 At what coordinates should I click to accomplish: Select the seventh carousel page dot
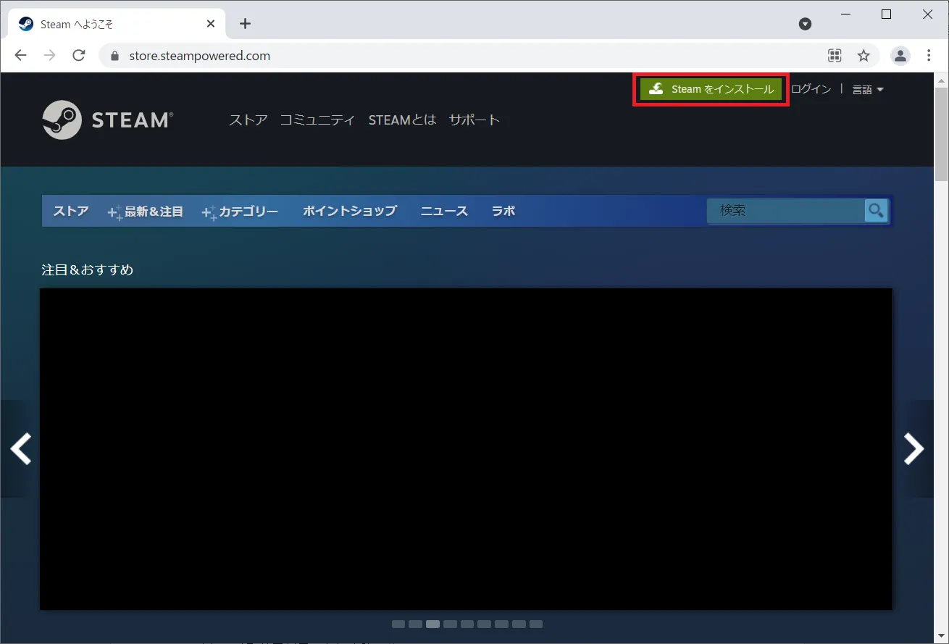pyautogui.click(x=501, y=624)
